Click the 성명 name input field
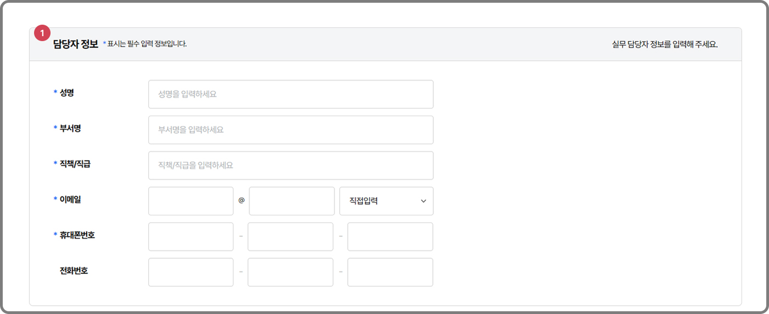The width and height of the screenshot is (769, 314). [x=291, y=94]
